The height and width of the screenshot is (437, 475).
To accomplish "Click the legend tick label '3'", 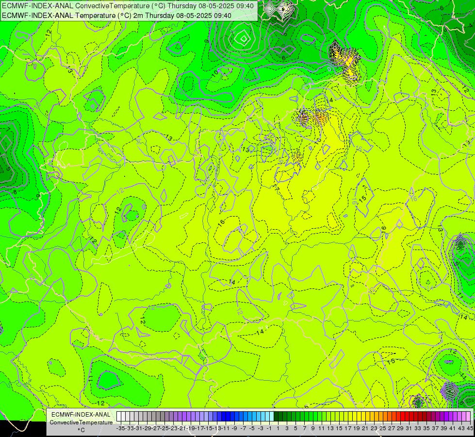I will [287, 428].
